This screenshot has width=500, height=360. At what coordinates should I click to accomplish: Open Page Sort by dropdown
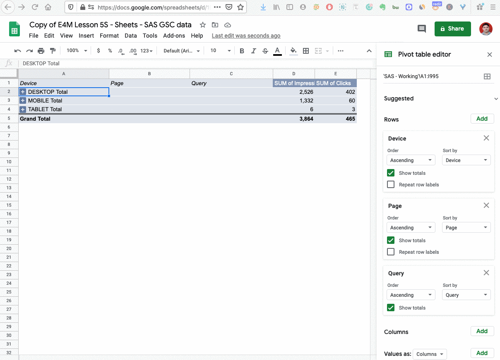(466, 227)
